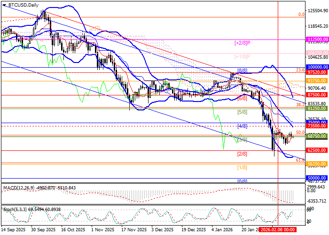This screenshot has height=235, width=329.
Task: Click the BTCUSD,Daily chart title
Action: (23, 5)
